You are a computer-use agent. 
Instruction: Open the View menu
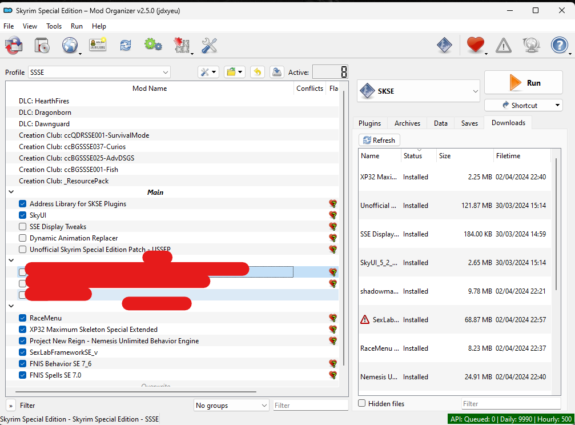[30, 26]
